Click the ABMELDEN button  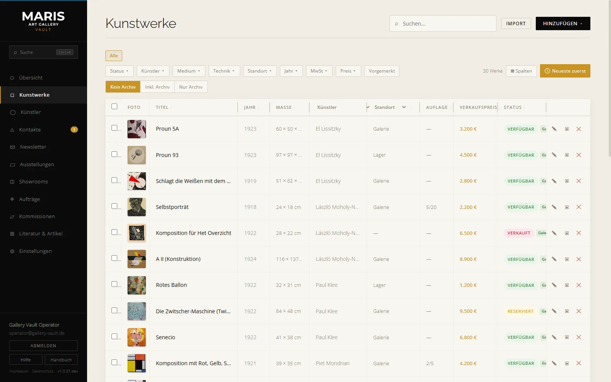click(44, 346)
